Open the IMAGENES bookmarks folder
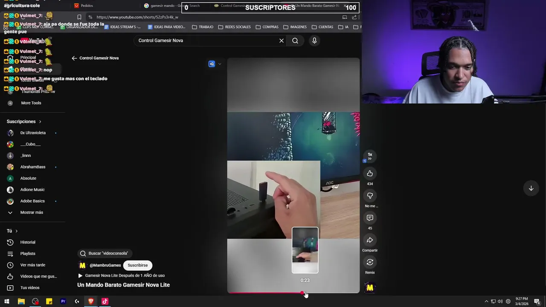 point(294,27)
